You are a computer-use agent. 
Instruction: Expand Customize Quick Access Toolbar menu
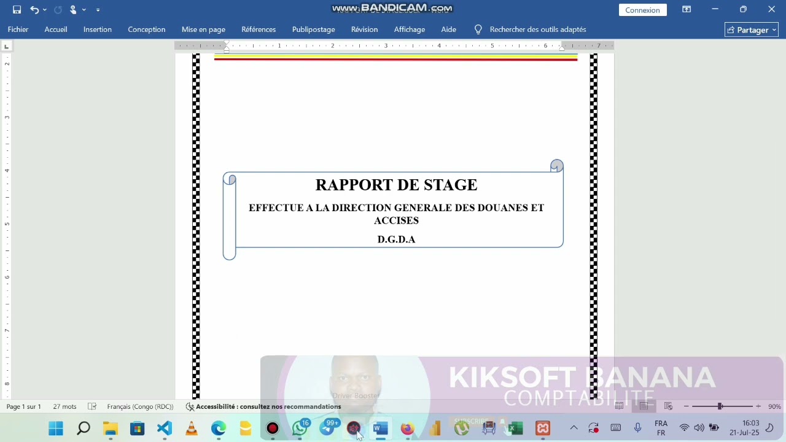pyautogui.click(x=98, y=10)
